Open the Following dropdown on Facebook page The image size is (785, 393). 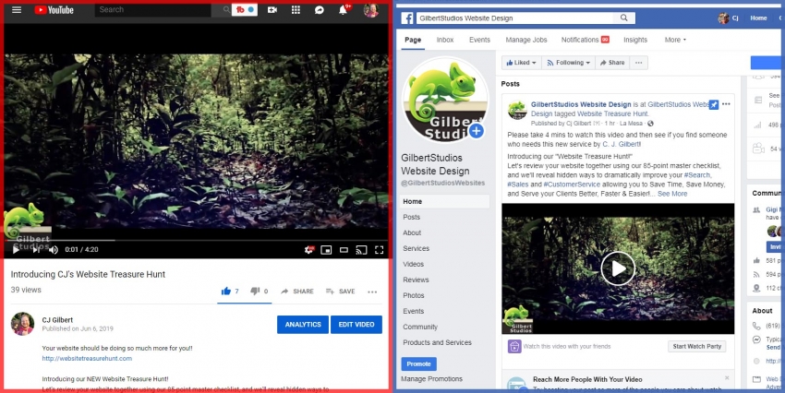point(568,63)
